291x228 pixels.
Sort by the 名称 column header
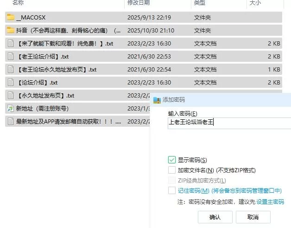click(18, 3)
